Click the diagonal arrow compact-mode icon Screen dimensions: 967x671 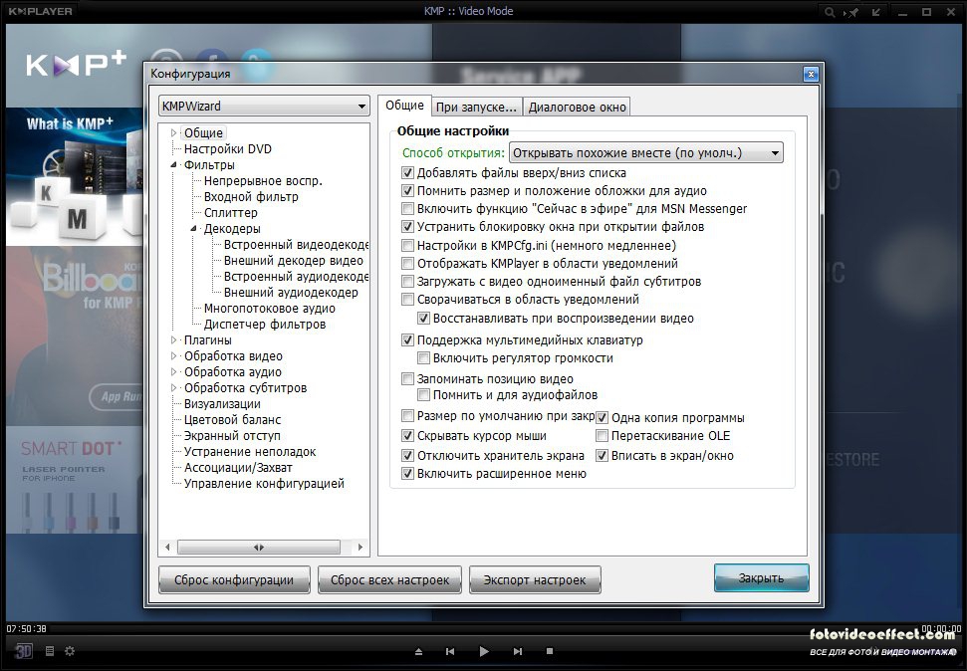click(876, 12)
